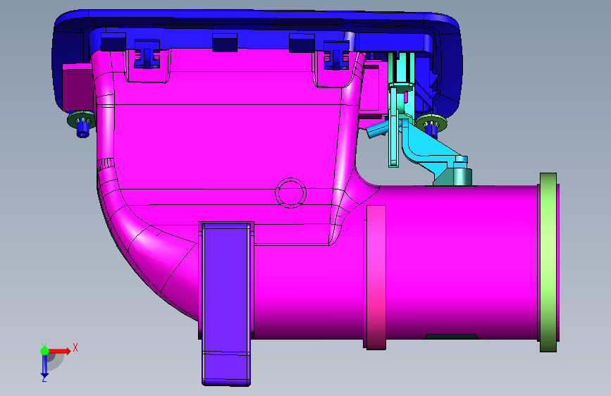The height and width of the screenshot is (396, 611).
Task: Click the red X axis arrow of the triad
Action: pyautogui.click(x=60, y=351)
